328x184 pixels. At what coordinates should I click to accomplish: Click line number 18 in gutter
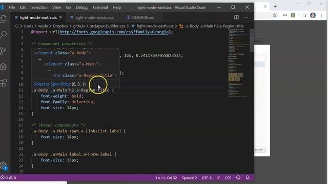21,131
